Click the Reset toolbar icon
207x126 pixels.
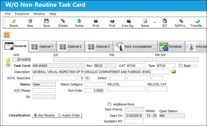[14, 23]
